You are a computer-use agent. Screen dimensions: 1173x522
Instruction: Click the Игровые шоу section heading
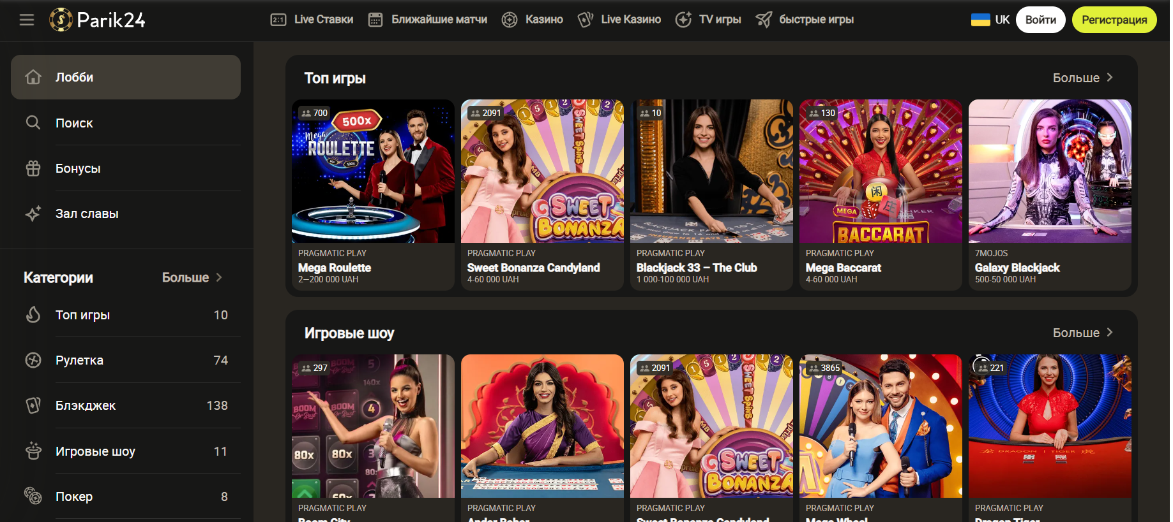pos(349,333)
